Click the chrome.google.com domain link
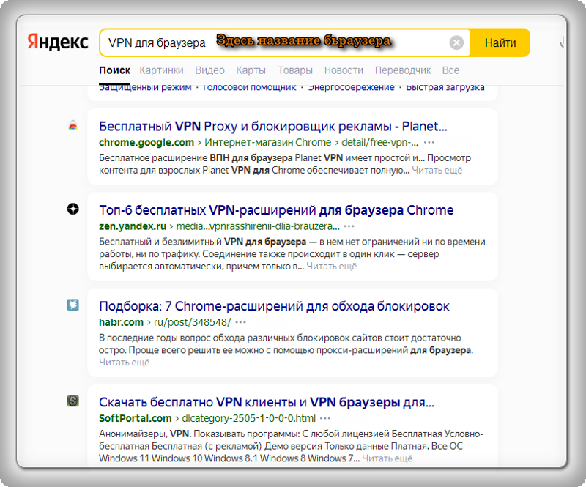The height and width of the screenshot is (487, 586). click(146, 142)
